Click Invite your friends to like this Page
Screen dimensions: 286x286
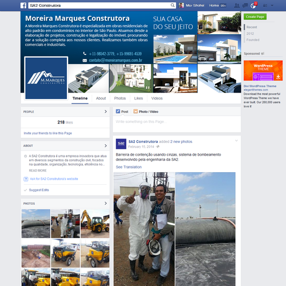pyautogui.click(x=47, y=133)
